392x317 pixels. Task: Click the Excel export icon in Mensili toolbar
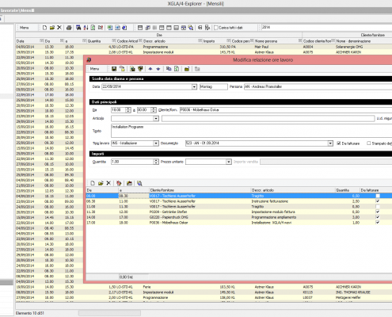(x=110, y=28)
